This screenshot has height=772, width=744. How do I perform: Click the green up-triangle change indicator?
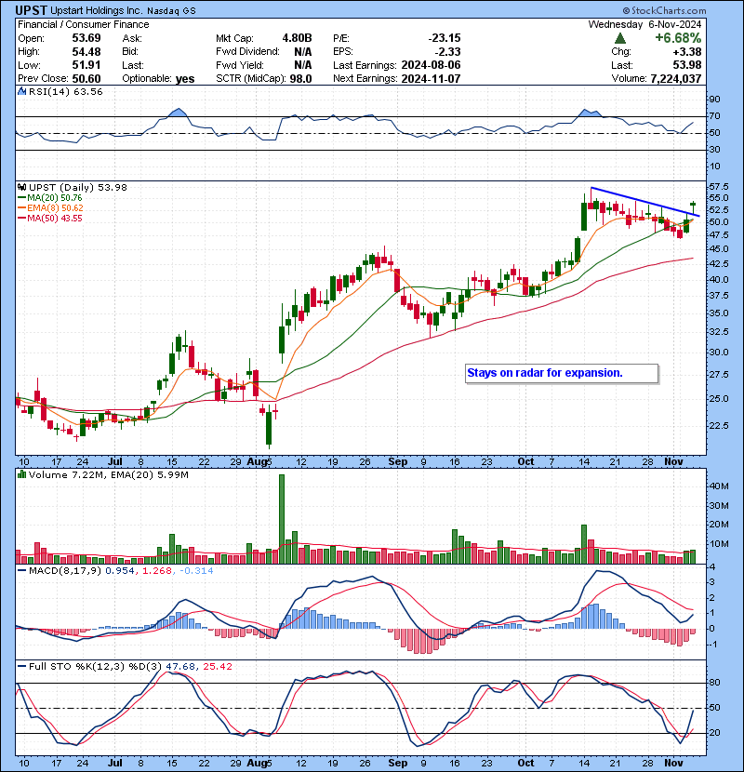point(620,38)
